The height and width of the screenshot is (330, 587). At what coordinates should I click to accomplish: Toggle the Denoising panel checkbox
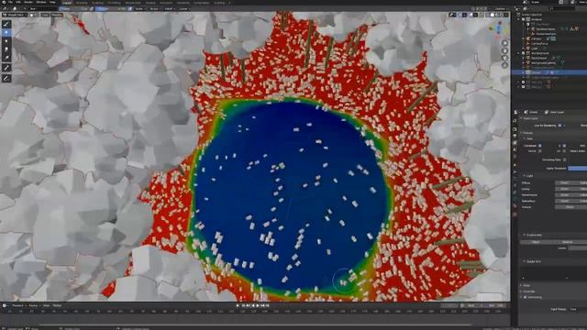pyautogui.click(x=526, y=297)
